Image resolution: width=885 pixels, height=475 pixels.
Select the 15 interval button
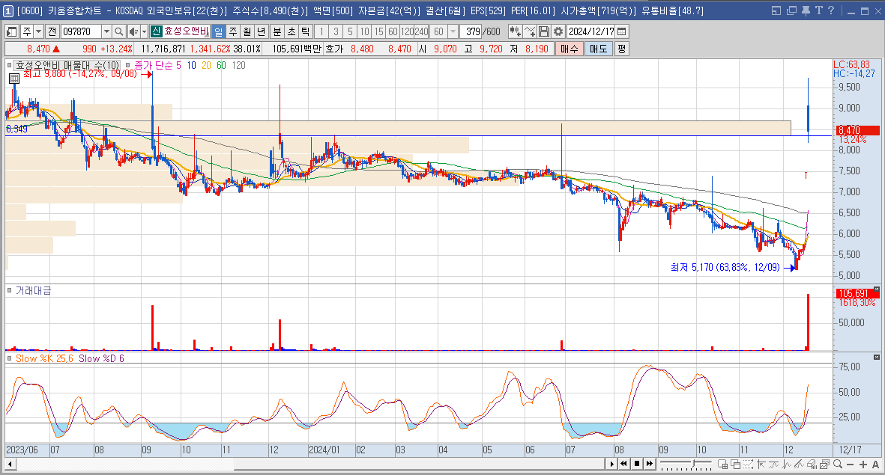click(x=378, y=31)
